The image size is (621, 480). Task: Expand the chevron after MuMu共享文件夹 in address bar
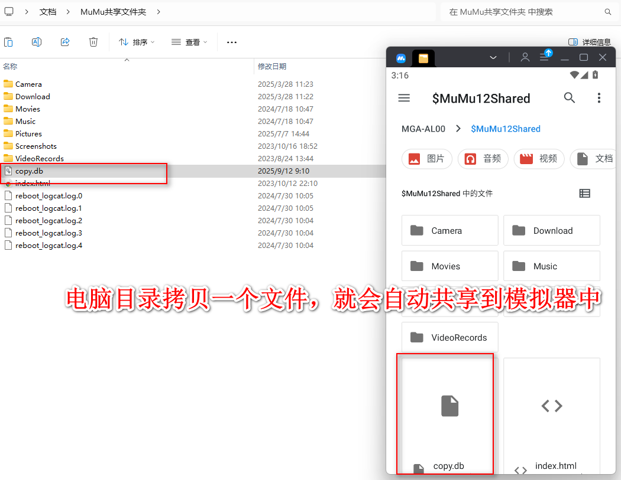point(159,12)
